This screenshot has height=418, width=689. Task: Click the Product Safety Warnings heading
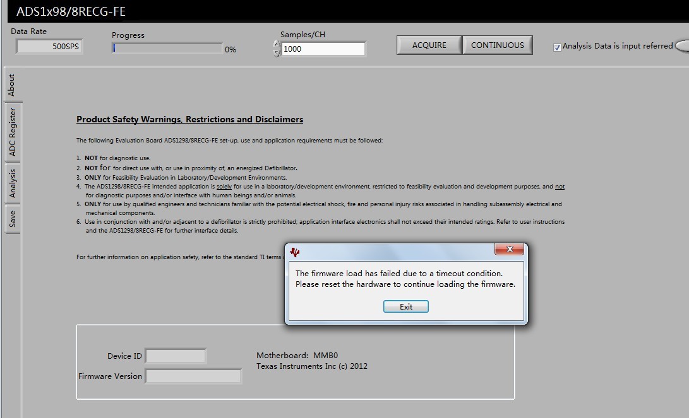pos(190,119)
